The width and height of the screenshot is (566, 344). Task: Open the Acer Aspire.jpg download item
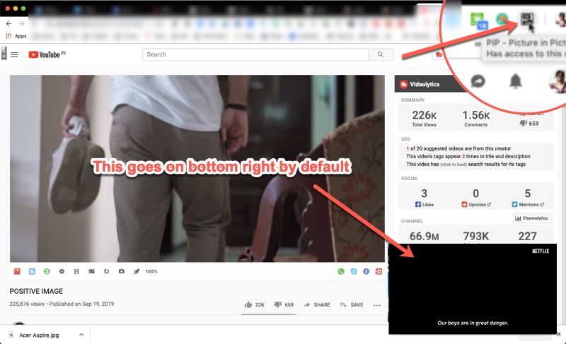[39, 335]
